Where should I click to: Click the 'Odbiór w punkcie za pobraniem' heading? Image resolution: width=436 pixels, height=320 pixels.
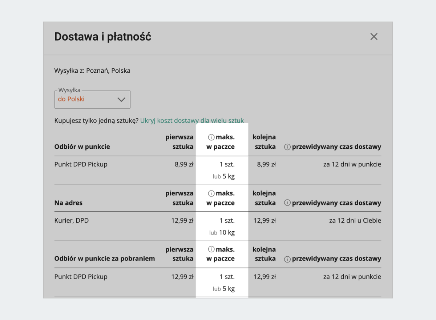coord(105,259)
